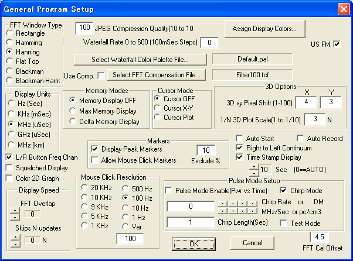Viewport: 353px width, 261px height.
Task: Open the Assign Display Colors dialog
Action: click(265, 29)
